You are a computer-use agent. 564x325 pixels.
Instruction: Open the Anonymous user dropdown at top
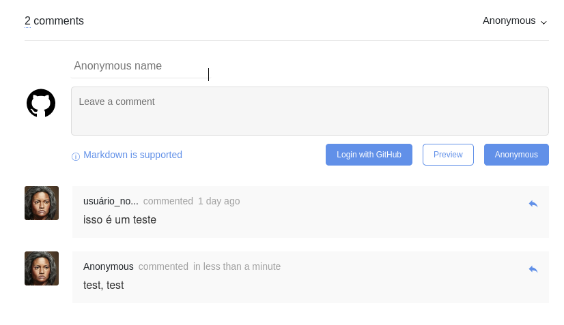pyautogui.click(x=509, y=20)
